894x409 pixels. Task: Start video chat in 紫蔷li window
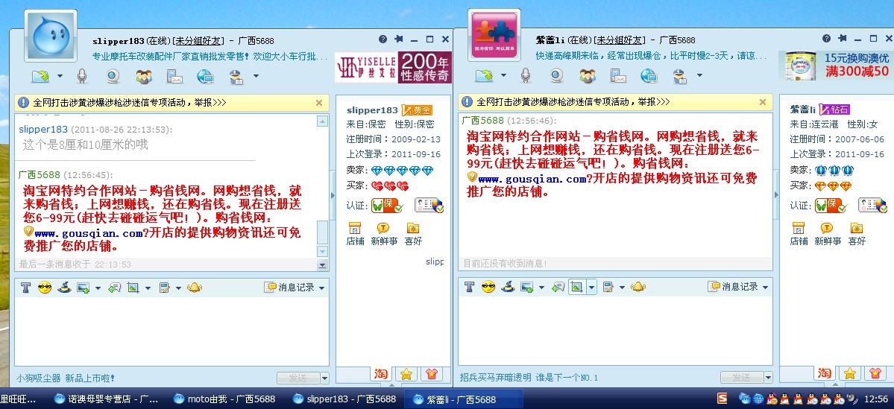tap(557, 76)
